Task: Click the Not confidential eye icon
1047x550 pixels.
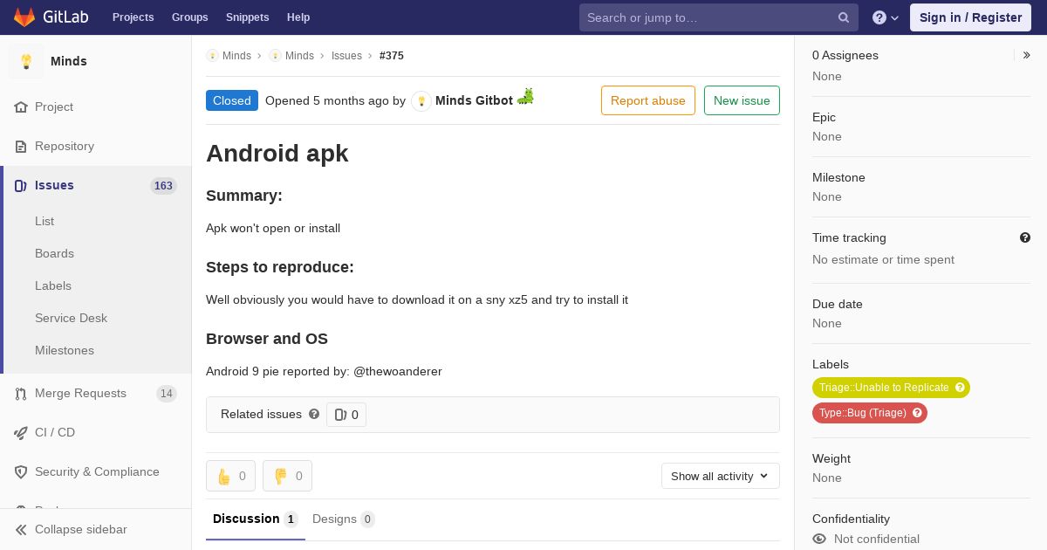Action: click(819, 540)
